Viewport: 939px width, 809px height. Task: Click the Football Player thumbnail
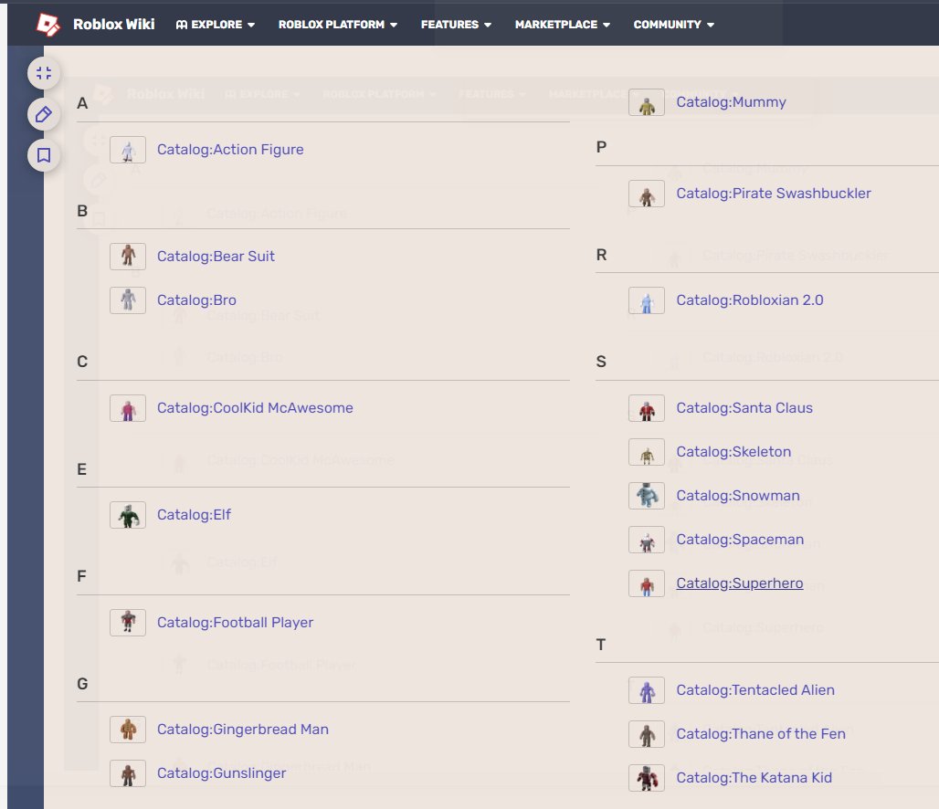tap(128, 623)
